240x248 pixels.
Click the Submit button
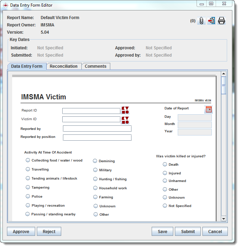click(188, 232)
